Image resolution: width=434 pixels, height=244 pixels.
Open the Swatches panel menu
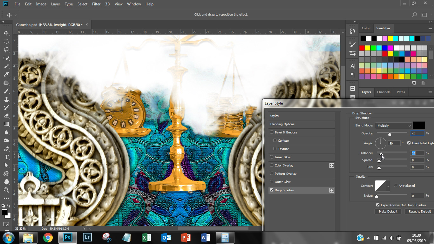(430, 28)
